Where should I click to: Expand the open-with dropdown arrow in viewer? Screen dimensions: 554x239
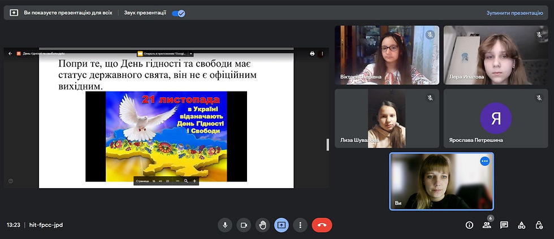(191, 54)
